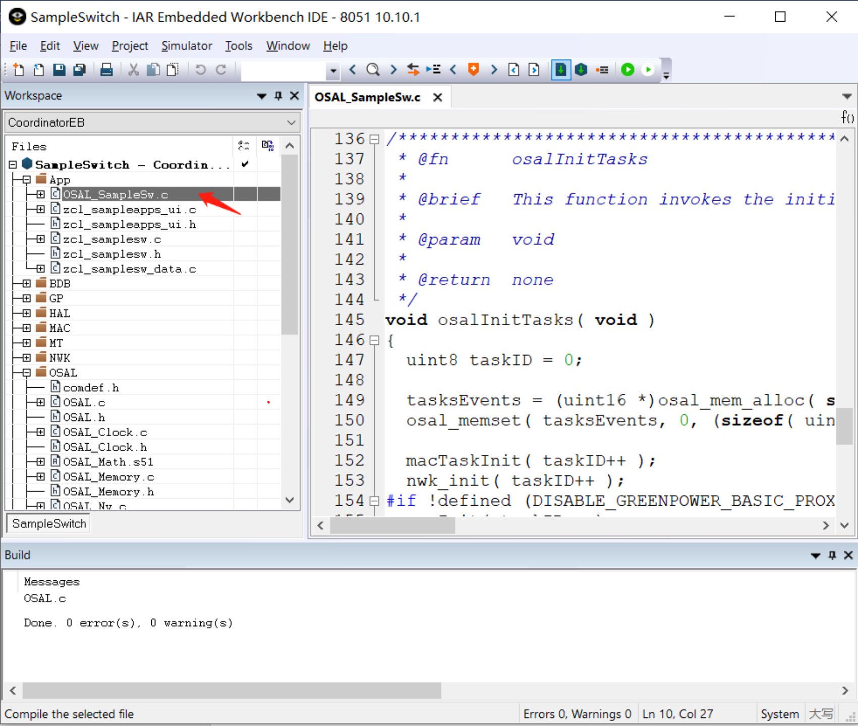Open the editor tab list dropdown arrow
The height and width of the screenshot is (726, 858).
pos(847,96)
